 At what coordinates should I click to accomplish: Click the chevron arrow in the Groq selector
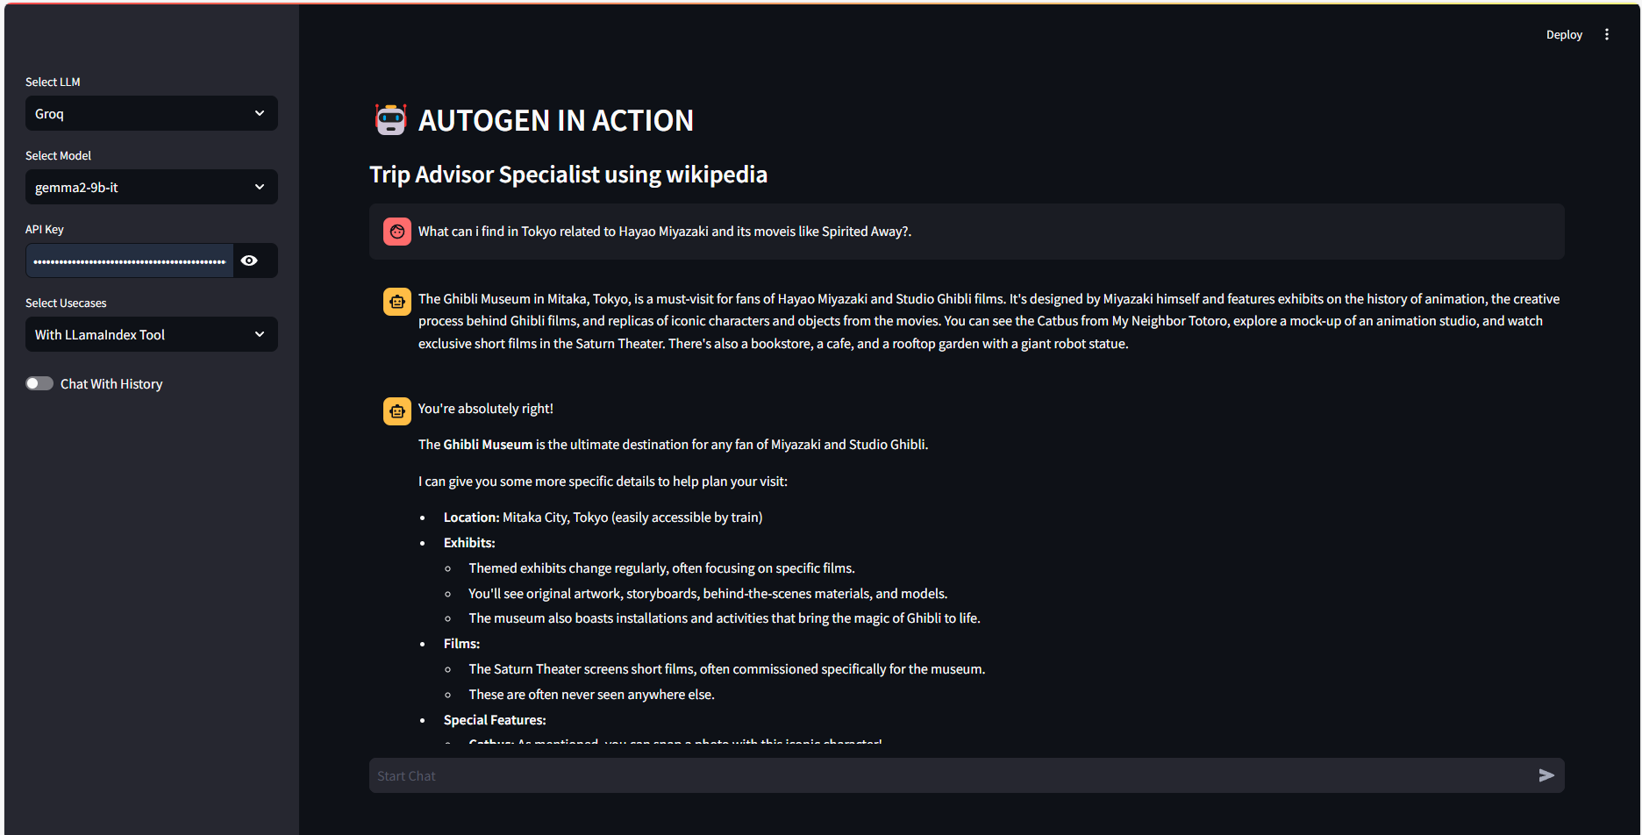click(x=260, y=114)
